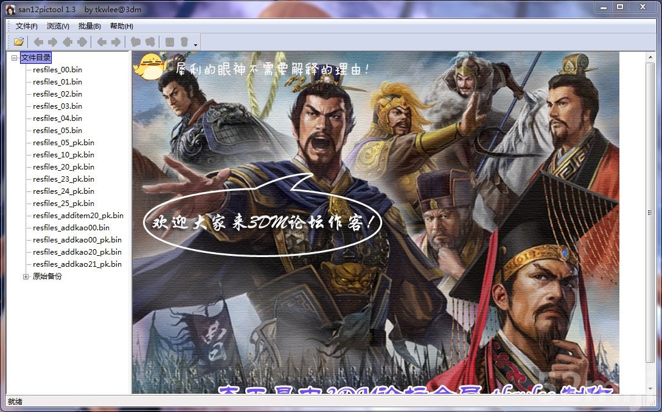The height and width of the screenshot is (412, 662).
Task: Expand the 原始备份 tree node
Action: click(x=26, y=276)
